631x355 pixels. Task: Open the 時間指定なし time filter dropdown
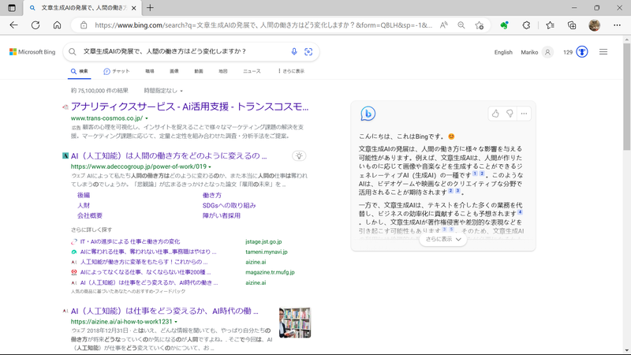pos(163,91)
